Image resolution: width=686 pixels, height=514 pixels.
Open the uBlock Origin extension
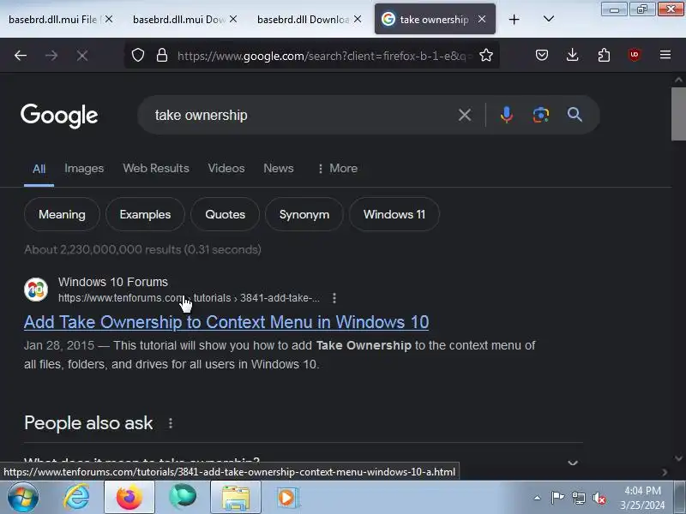tap(635, 55)
